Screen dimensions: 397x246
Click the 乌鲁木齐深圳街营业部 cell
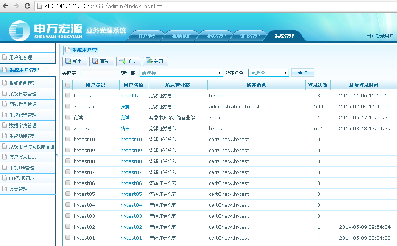point(172,118)
